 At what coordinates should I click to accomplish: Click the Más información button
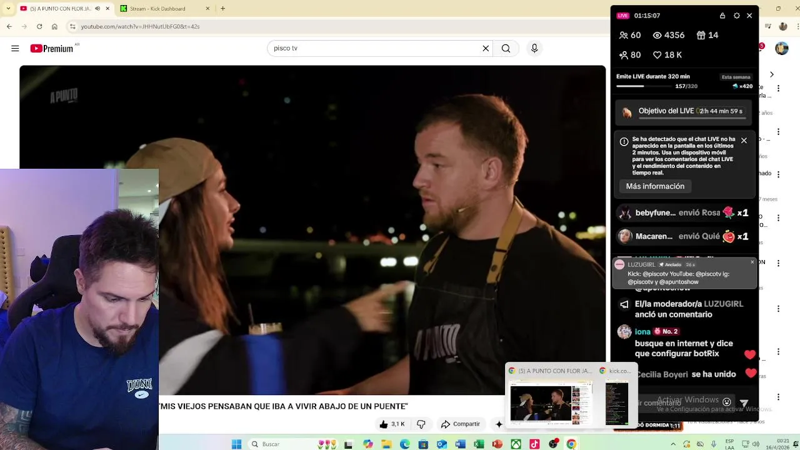click(x=655, y=186)
